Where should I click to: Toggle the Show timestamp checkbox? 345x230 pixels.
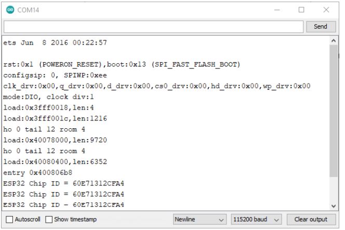coord(49,220)
